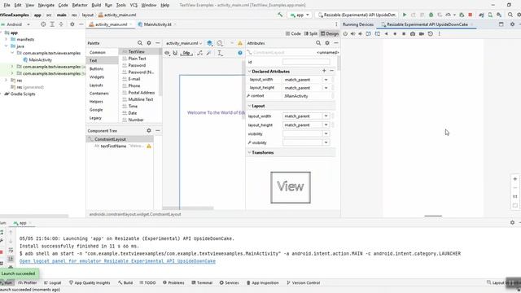Open the app run configuration dropdown
The image size is (521, 293).
pos(300,15)
